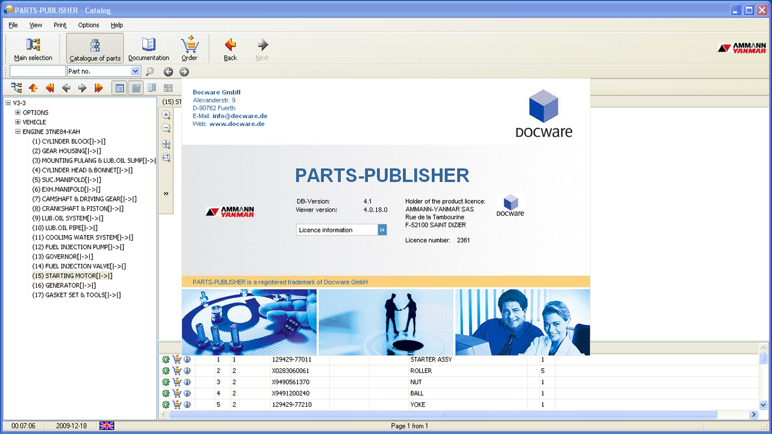Viewport: 772px width, 434px height.
Task: Click the zoom-to-area icon
Action: 166,158
